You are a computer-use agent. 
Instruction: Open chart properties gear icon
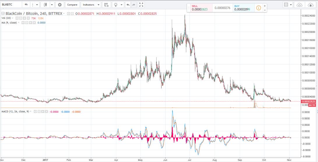[x=60, y=5]
